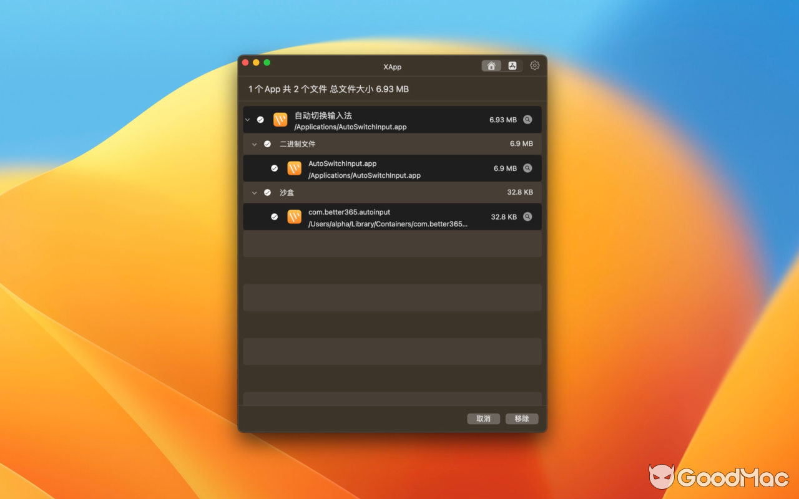
Task: Open the XApp settings gear
Action: [x=534, y=65]
